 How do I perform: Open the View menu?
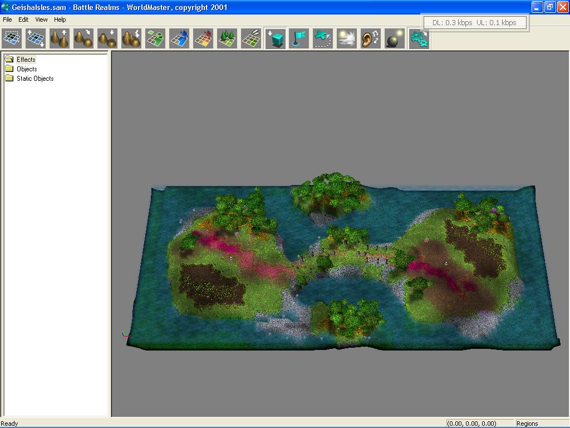(x=41, y=20)
